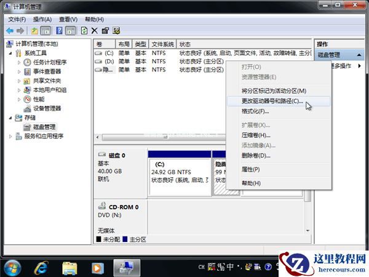Select 设备管理器 in the tree
Viewport: 369px width, 277px height.
point(47,108)
